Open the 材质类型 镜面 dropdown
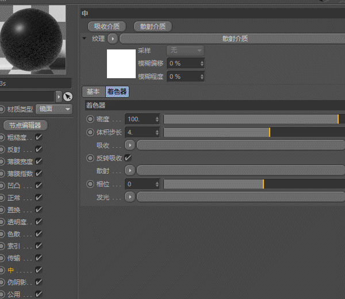Image resolution: width=345 pixels, height=299 pixels. pos(54,109)
